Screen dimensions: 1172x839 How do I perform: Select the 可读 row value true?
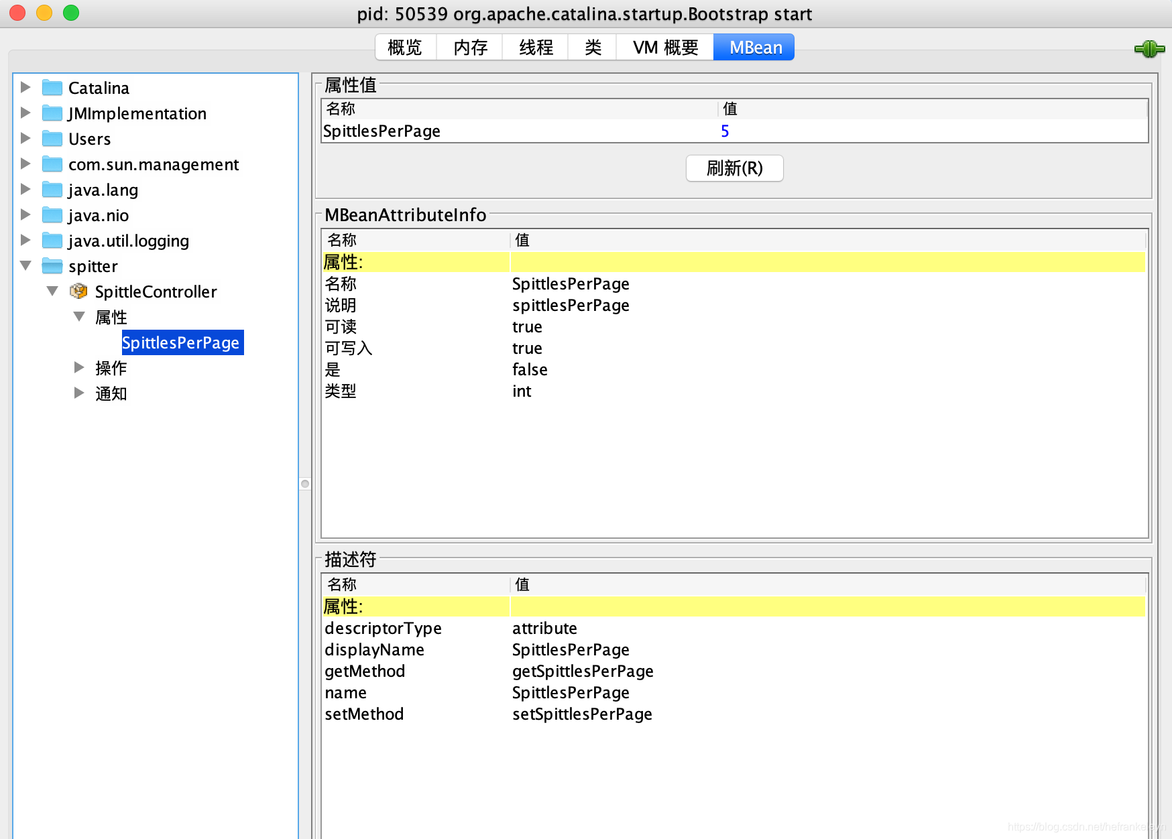tap(528, 327)
